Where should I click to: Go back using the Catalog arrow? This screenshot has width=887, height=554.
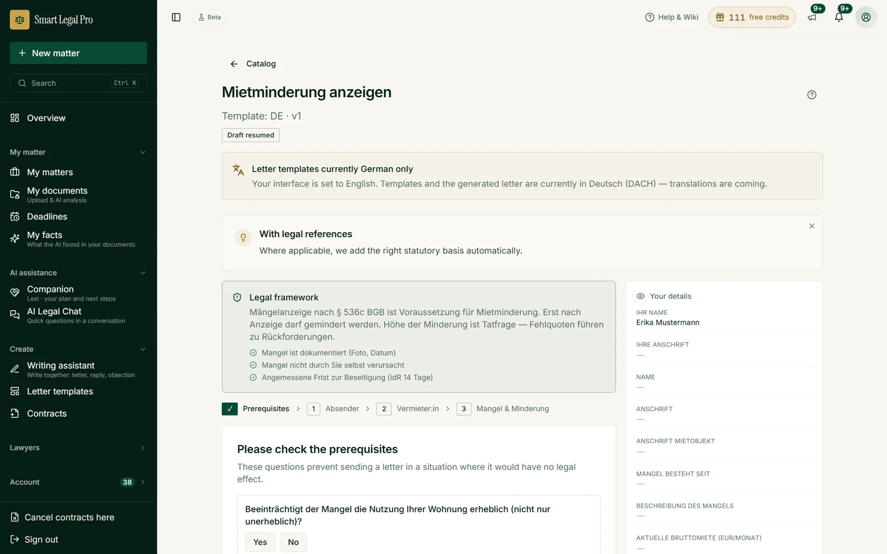(x=234, y=64)
